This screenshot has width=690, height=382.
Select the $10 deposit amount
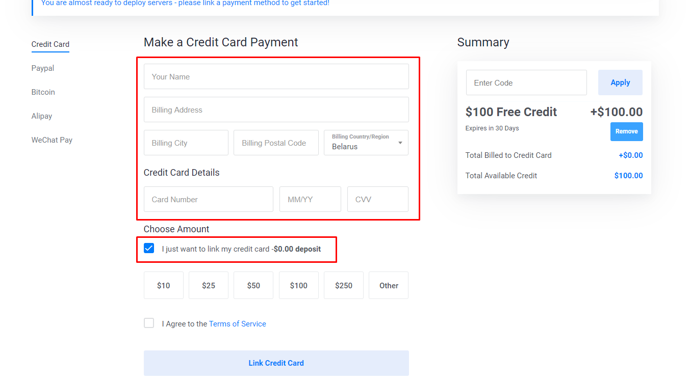click(x=164, y=286)
